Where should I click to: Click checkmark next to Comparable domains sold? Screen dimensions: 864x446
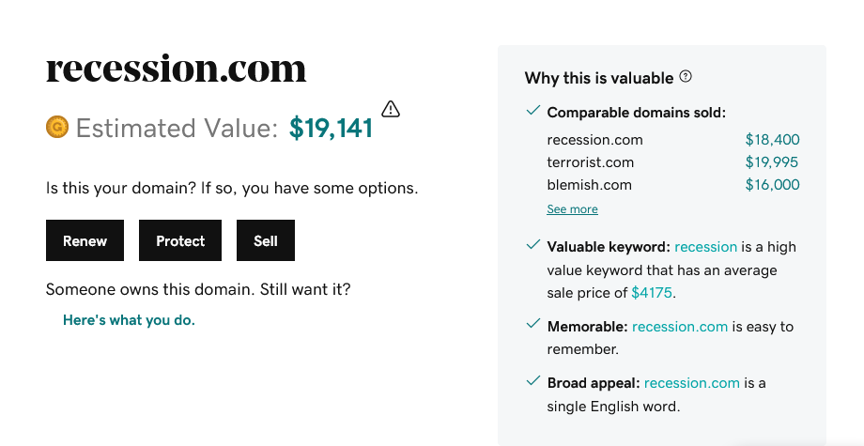tap(532, 111)
